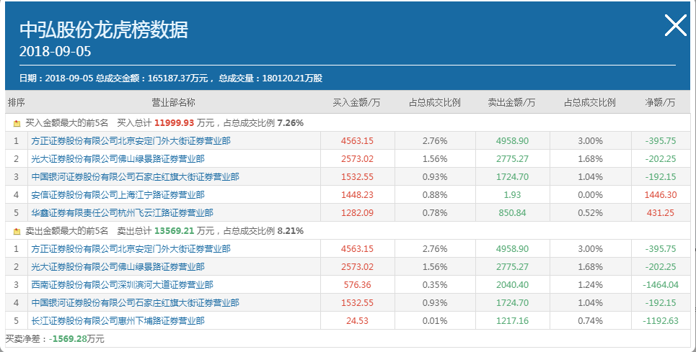
Task: Close the 中弘股份龙虎榜数据 dialog
Action: (676, 25)
